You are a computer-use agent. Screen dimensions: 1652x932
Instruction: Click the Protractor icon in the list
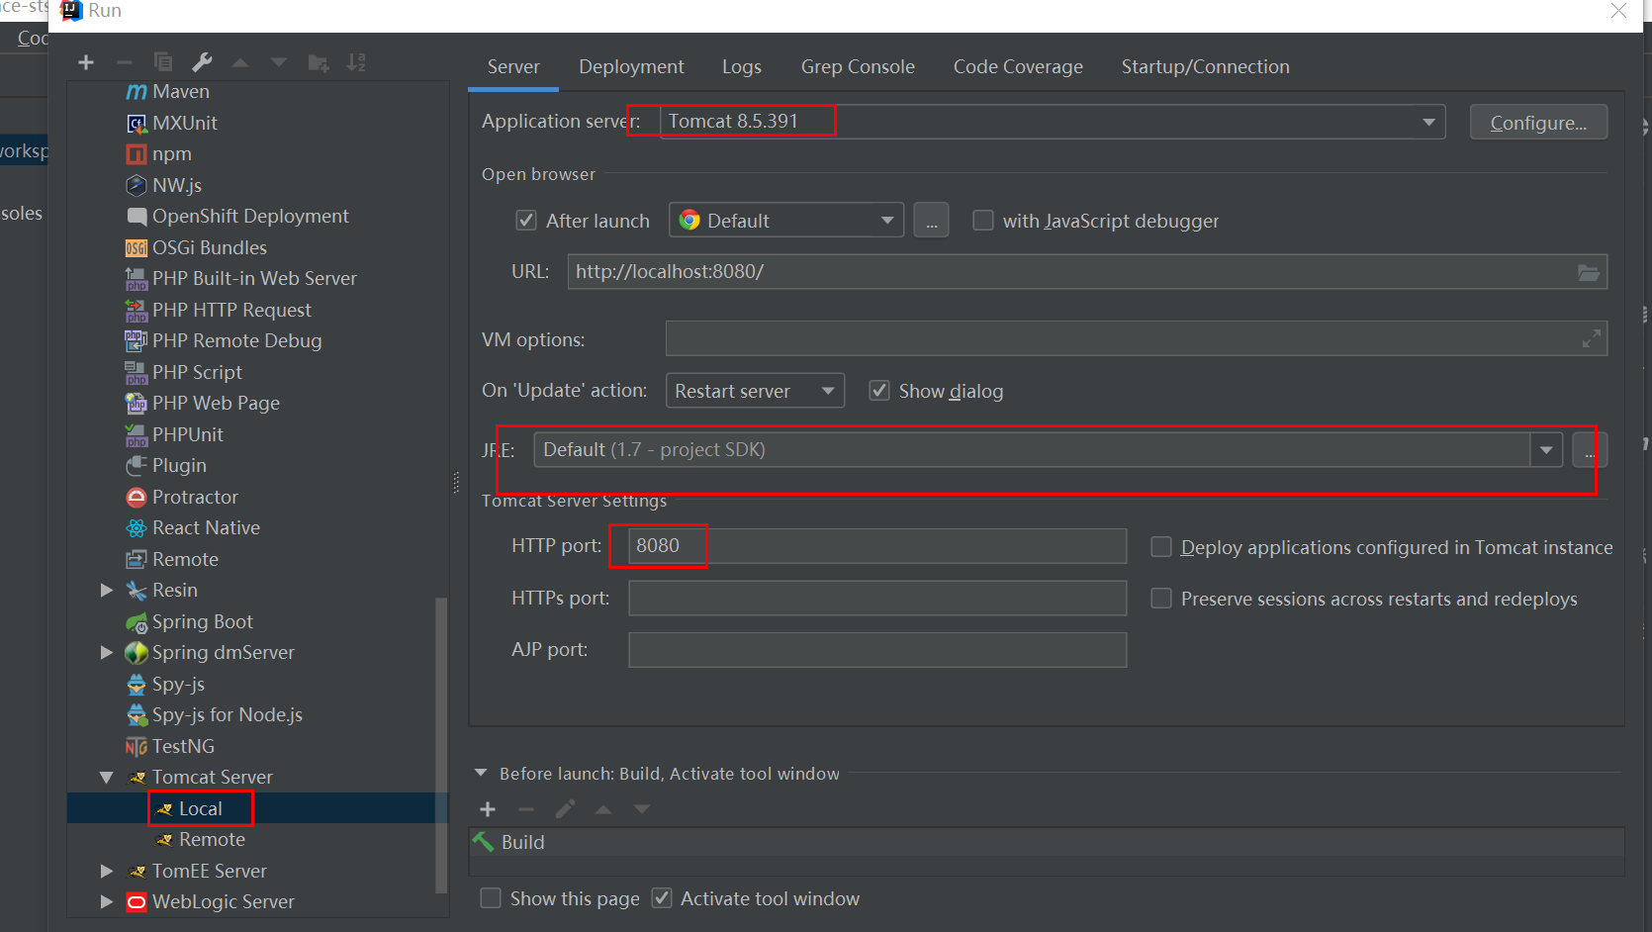[x=137, y=497]
